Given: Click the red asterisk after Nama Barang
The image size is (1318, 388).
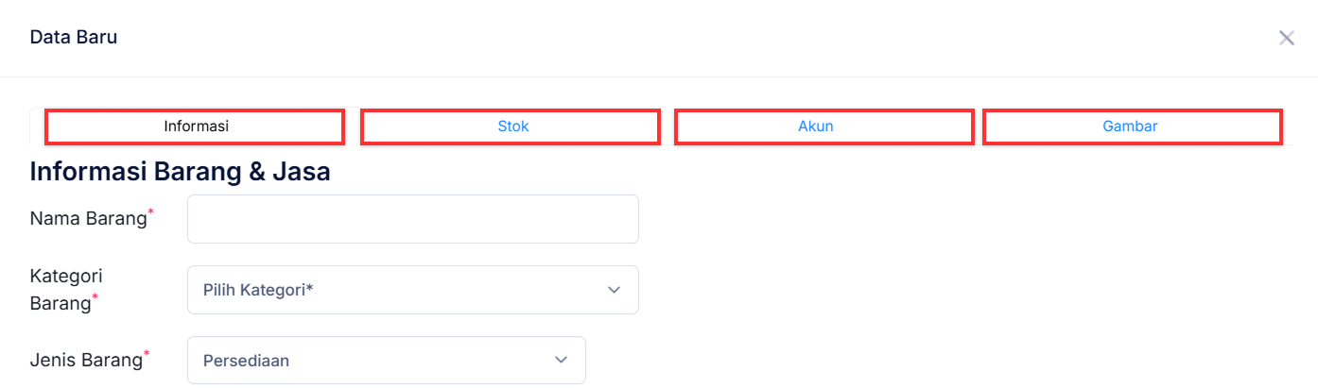Looking at the screenshot, I should click(151, 213).
